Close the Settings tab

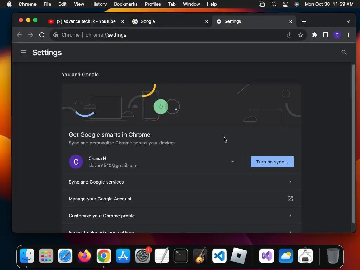point(291,21)
